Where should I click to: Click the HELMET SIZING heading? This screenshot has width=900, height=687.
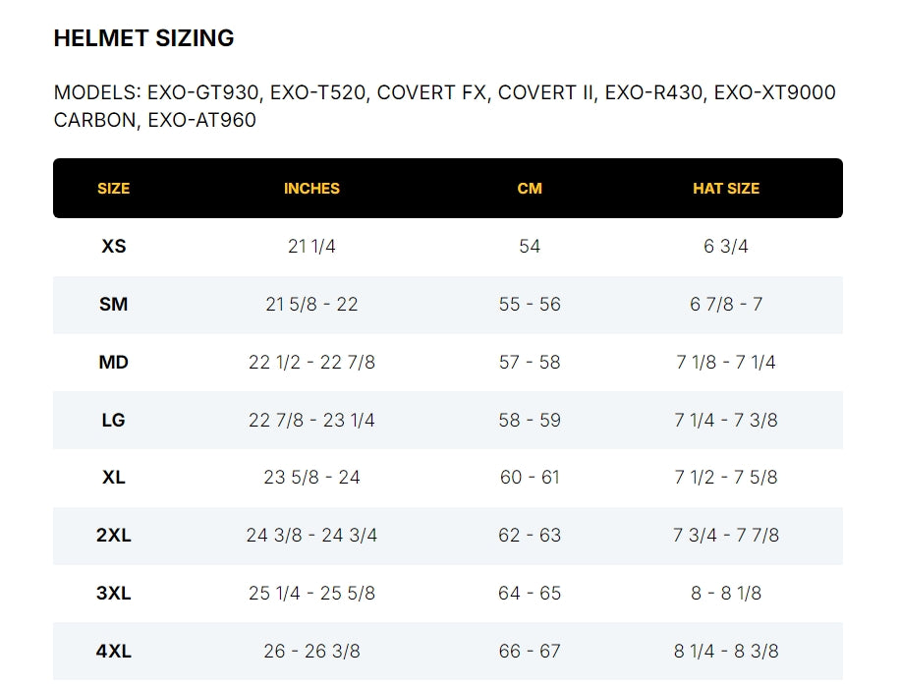coord(143,38)
